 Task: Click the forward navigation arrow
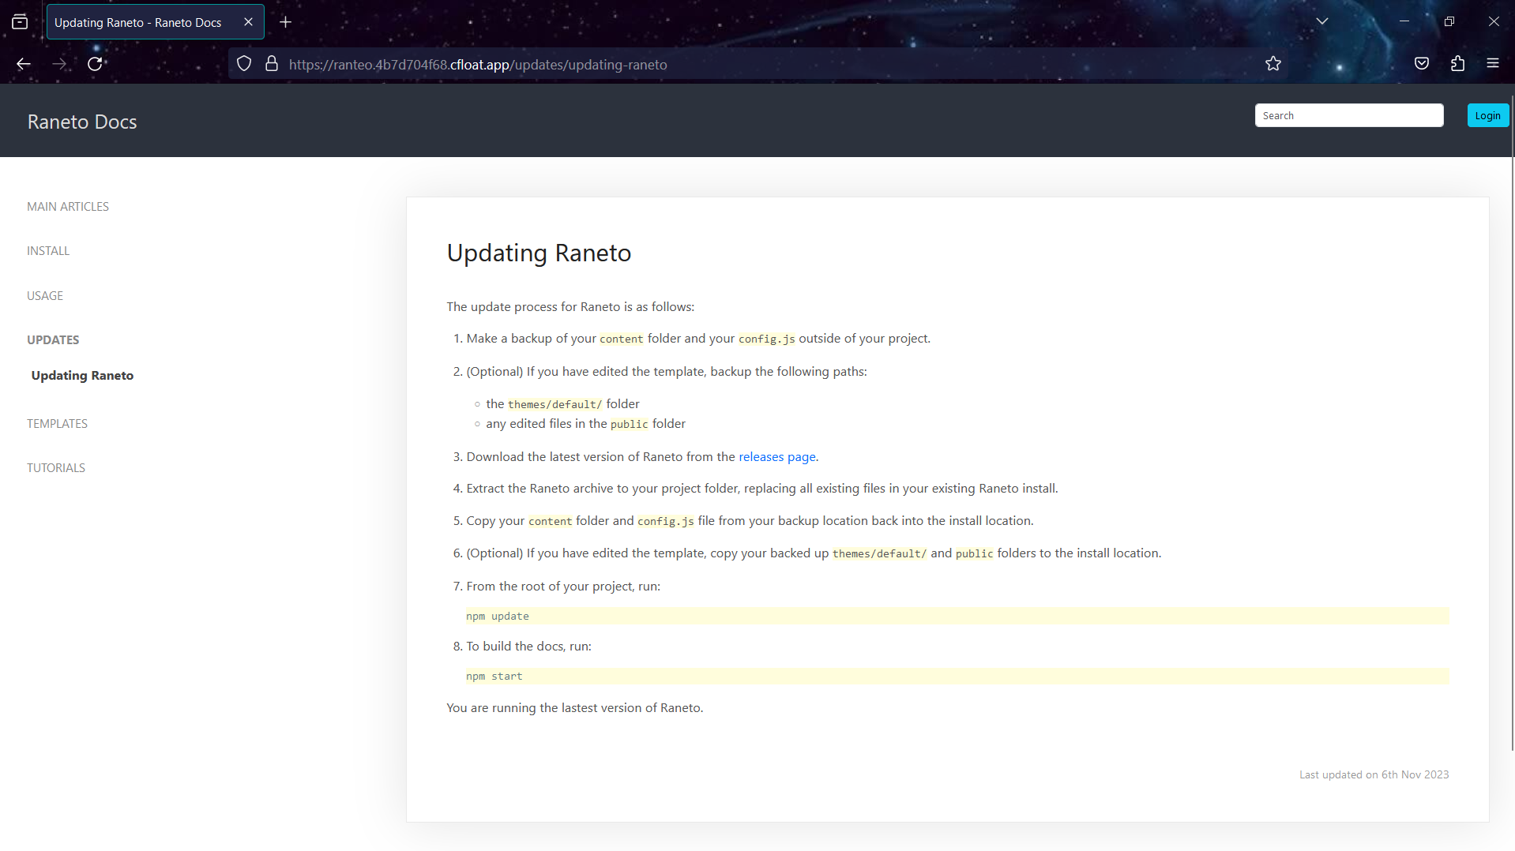(60, 64)
